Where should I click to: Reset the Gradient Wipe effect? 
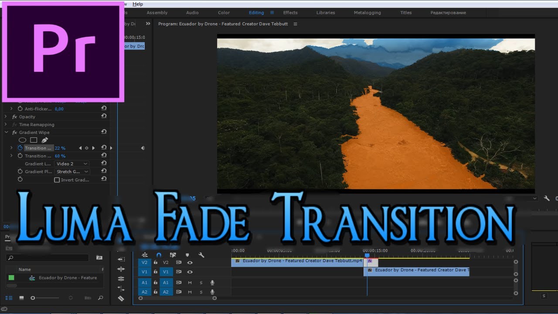[104, 132]
